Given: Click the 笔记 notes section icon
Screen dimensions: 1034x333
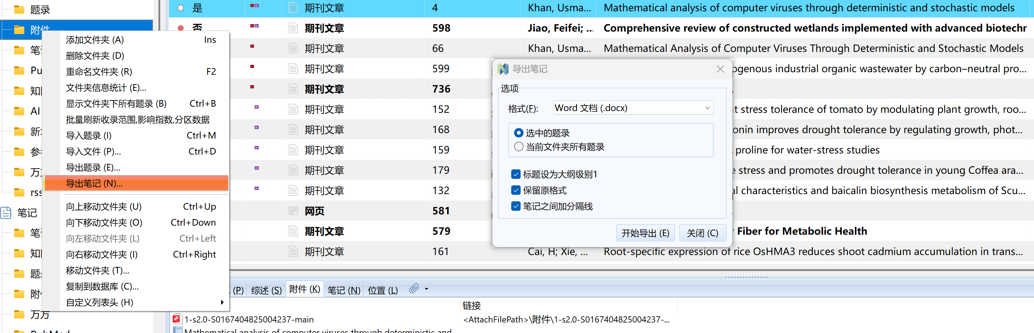Looking at the screenshot, I should 6,213.
